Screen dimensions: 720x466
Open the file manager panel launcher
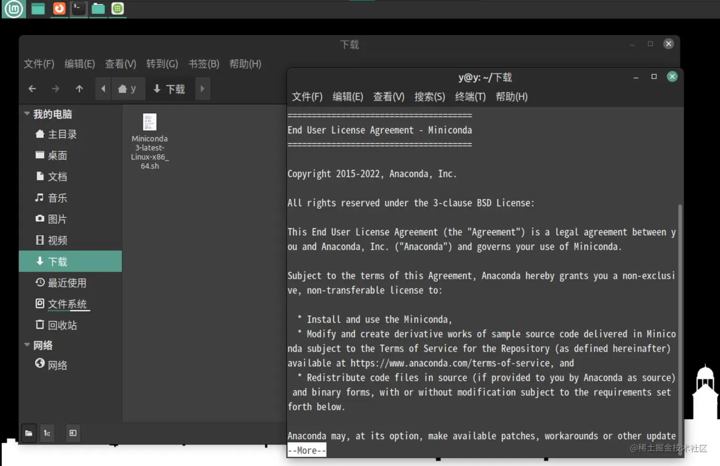tap(98, 9)
